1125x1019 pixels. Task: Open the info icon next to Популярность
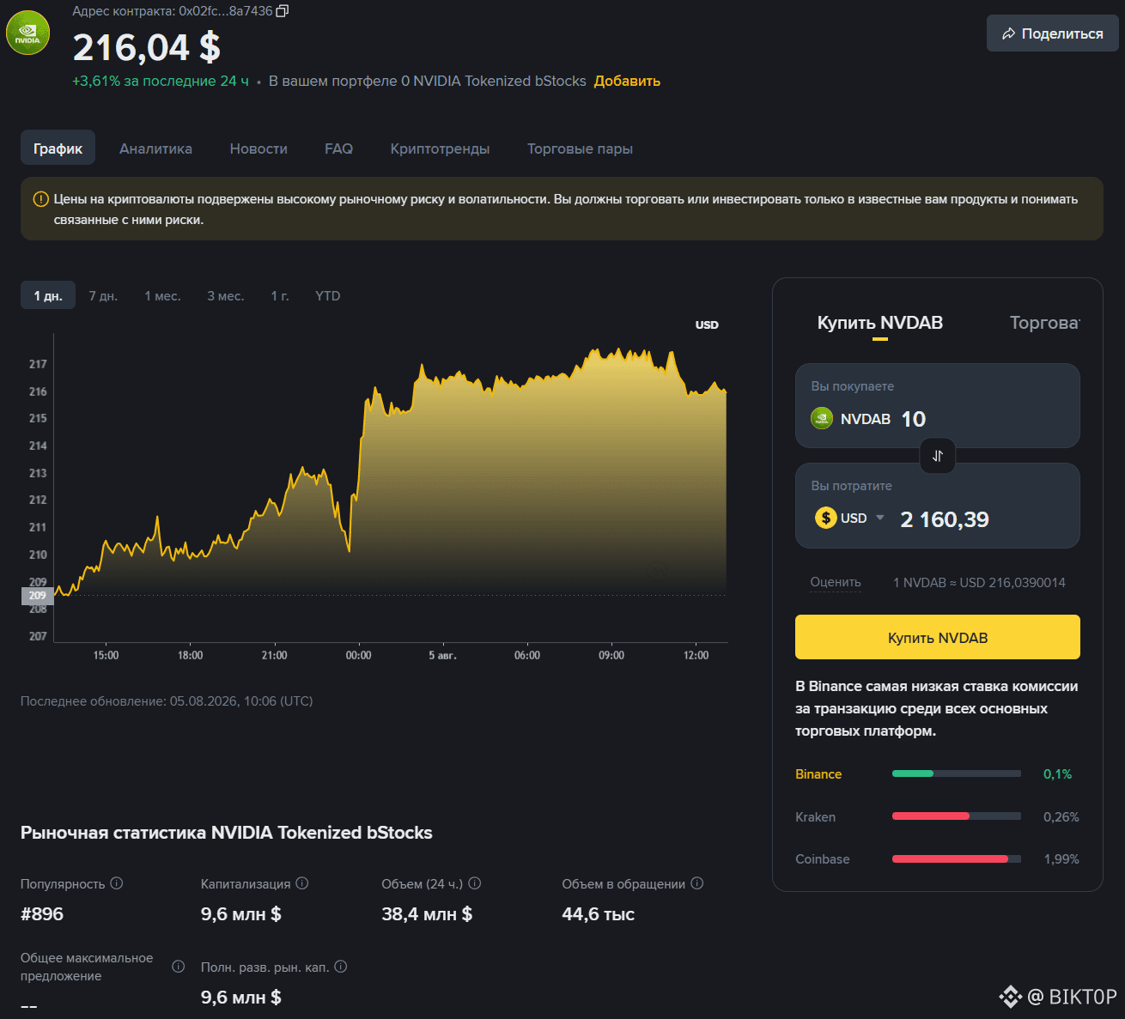tap(117, 883)
